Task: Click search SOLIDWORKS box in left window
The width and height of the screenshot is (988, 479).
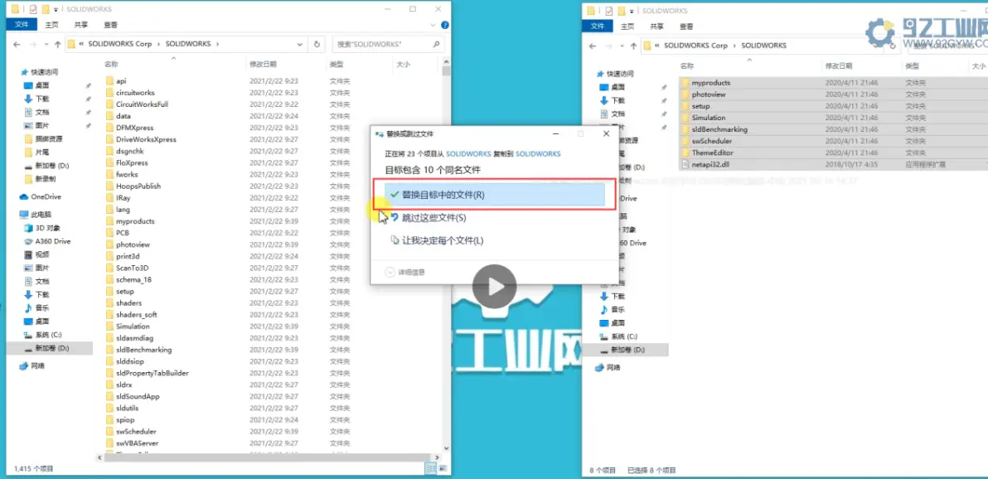Action: [388, 44]
